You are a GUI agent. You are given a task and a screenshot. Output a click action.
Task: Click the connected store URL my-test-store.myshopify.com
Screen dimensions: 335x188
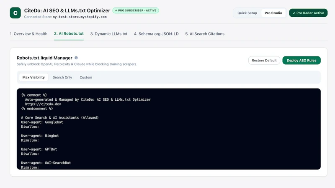click(80, 17)
